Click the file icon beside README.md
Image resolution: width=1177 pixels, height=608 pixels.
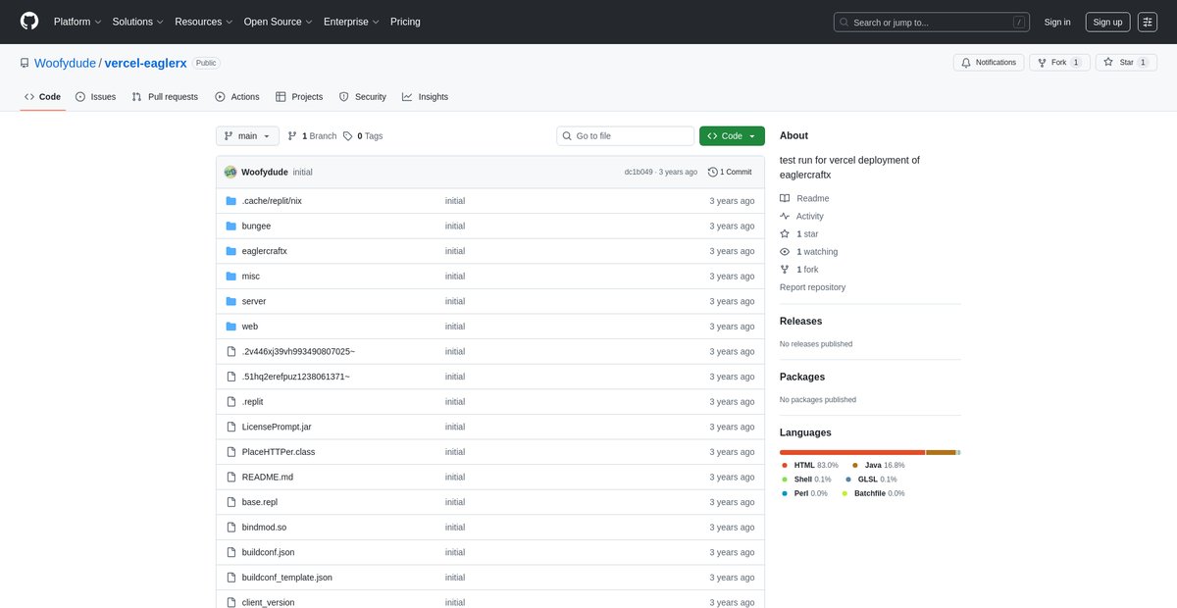(x=231, y=478)
